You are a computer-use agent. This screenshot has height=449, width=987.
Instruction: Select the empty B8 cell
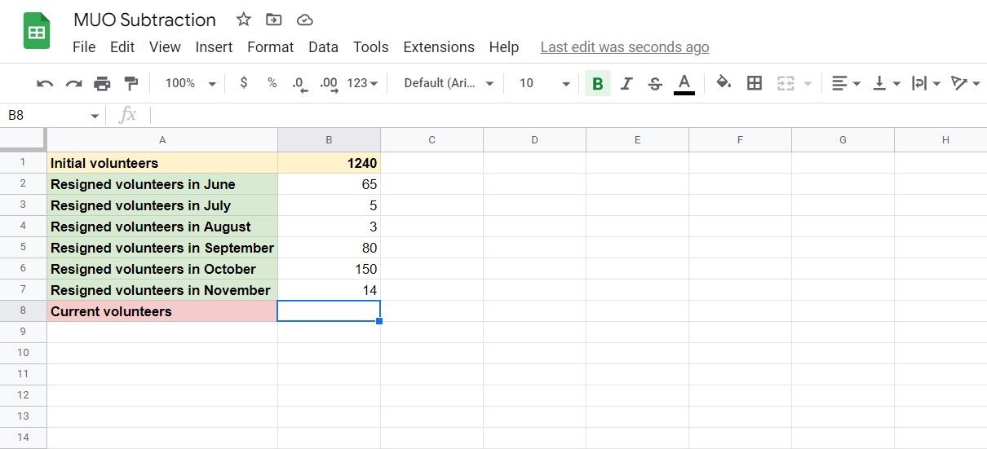click(329, 311)
